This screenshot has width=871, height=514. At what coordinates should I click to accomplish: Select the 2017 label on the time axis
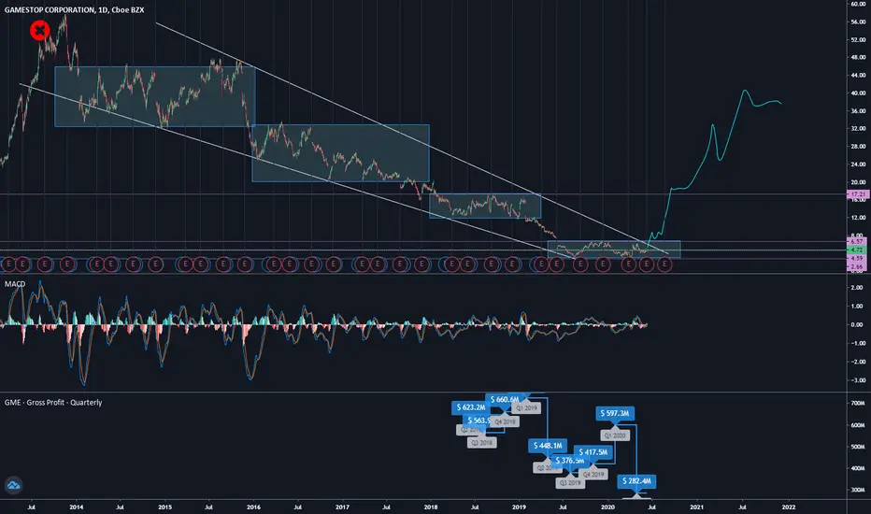(342, 507)
